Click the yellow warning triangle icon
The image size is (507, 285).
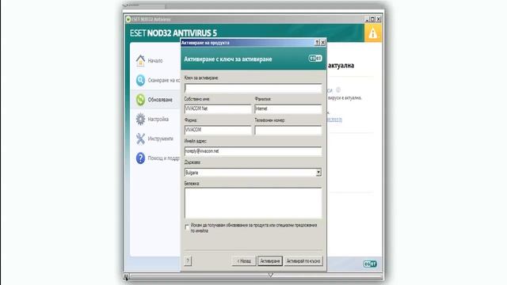[x=373, y=33]
